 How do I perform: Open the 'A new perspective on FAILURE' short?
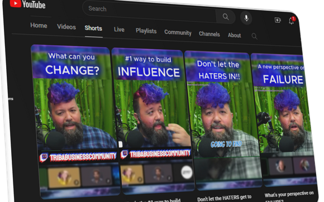click(284, 119)
